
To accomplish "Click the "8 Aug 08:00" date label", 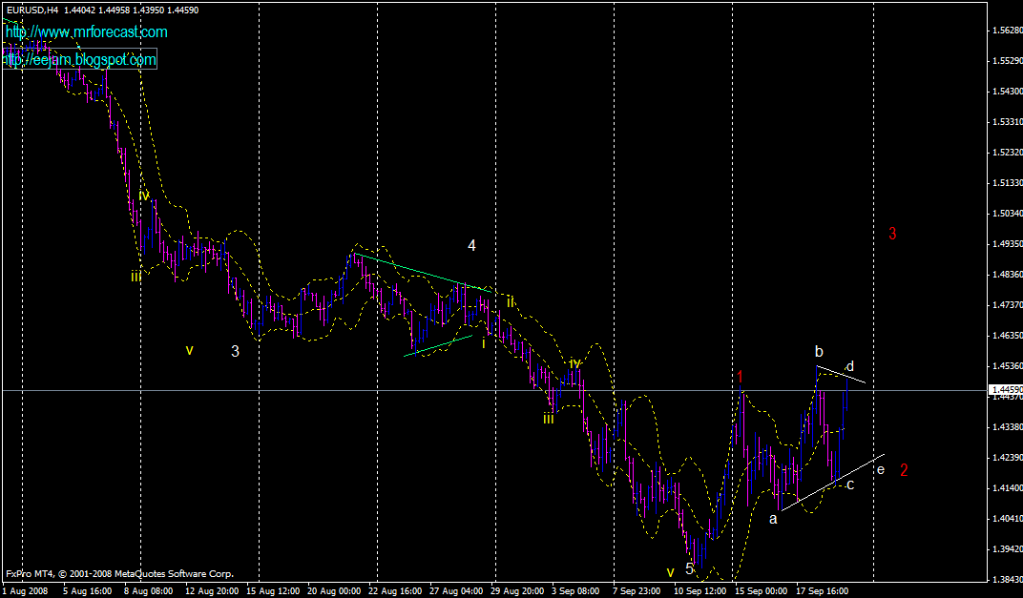I will click(148, 590).
